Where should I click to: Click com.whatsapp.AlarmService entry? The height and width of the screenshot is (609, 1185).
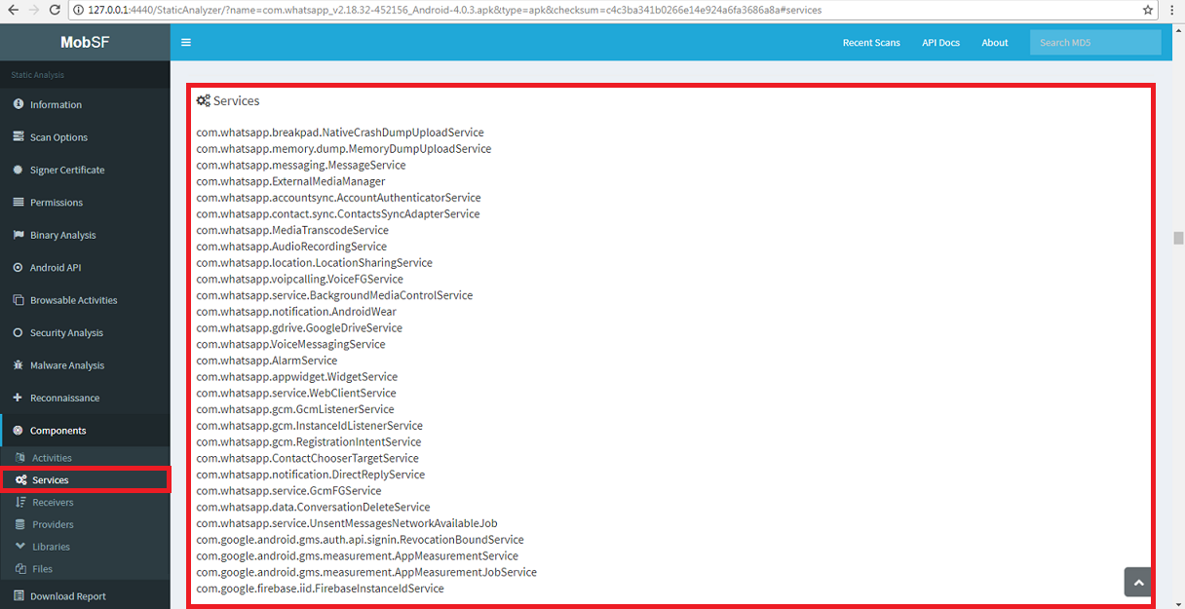pyautogui.click(x=267, y=361)
